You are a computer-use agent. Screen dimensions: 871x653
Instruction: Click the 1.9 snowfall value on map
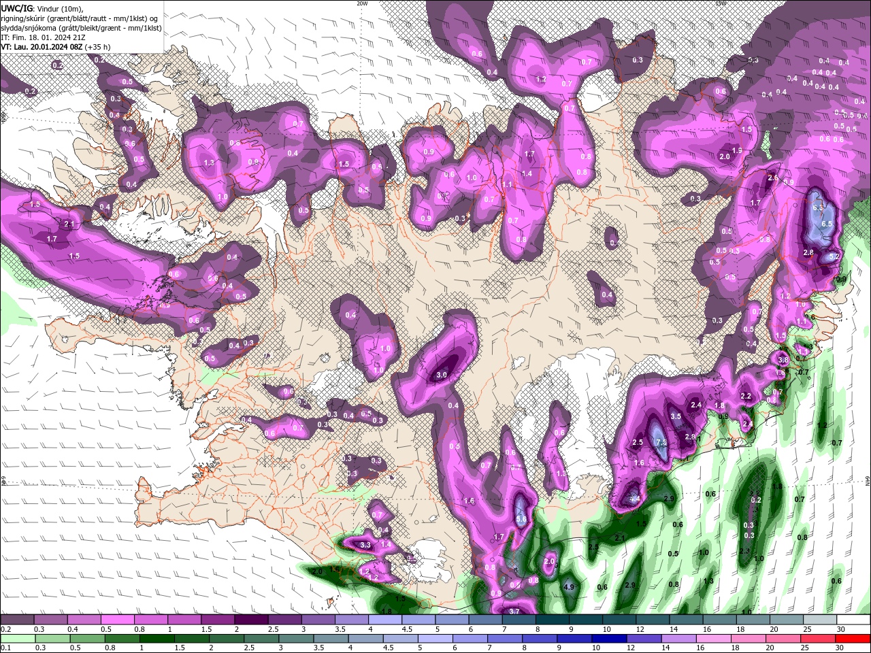click(x=737, y=151)
